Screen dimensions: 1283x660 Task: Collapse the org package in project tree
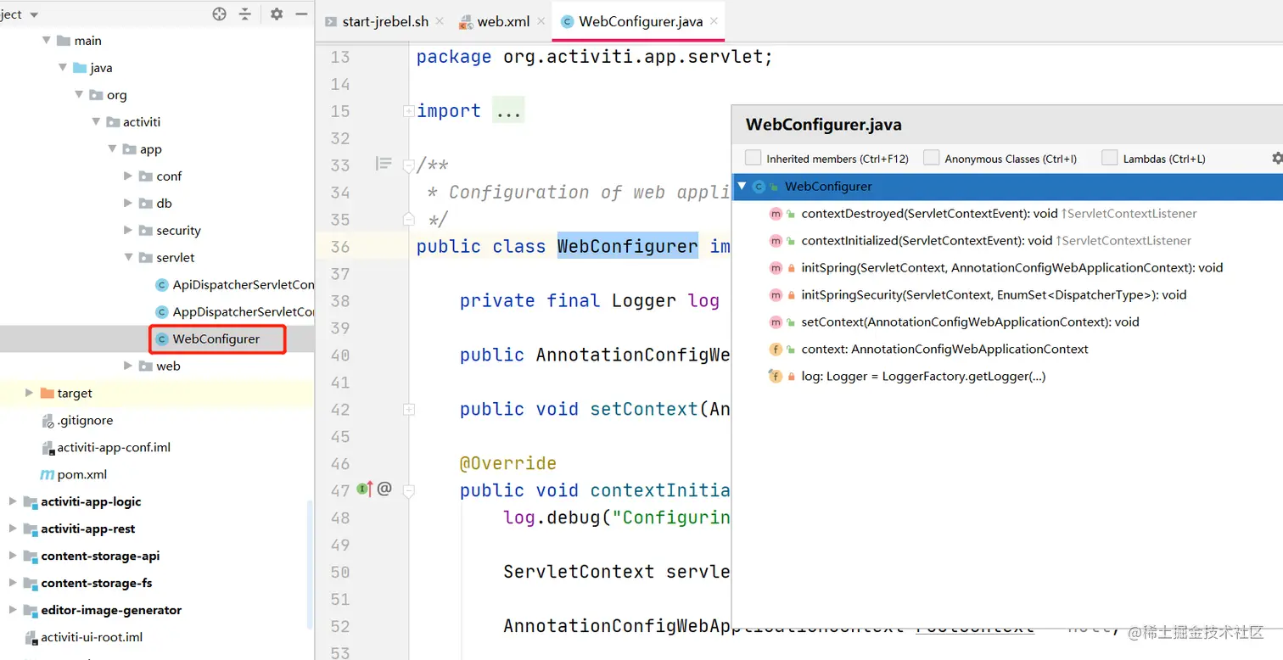pyautogui.click(x=79, y=95)
